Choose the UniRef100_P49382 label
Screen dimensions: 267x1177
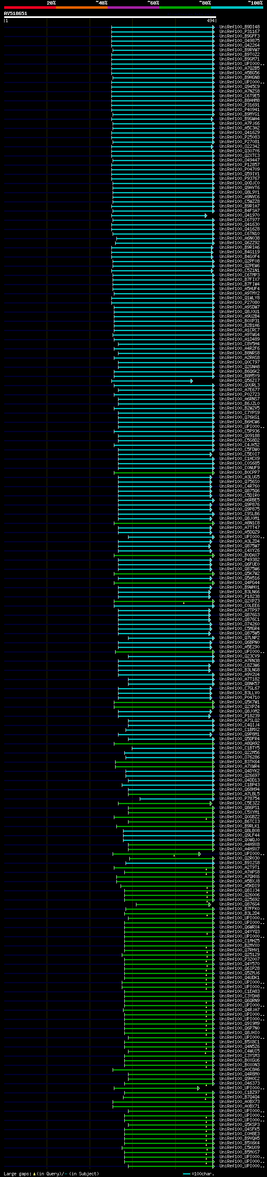point(239,560)
